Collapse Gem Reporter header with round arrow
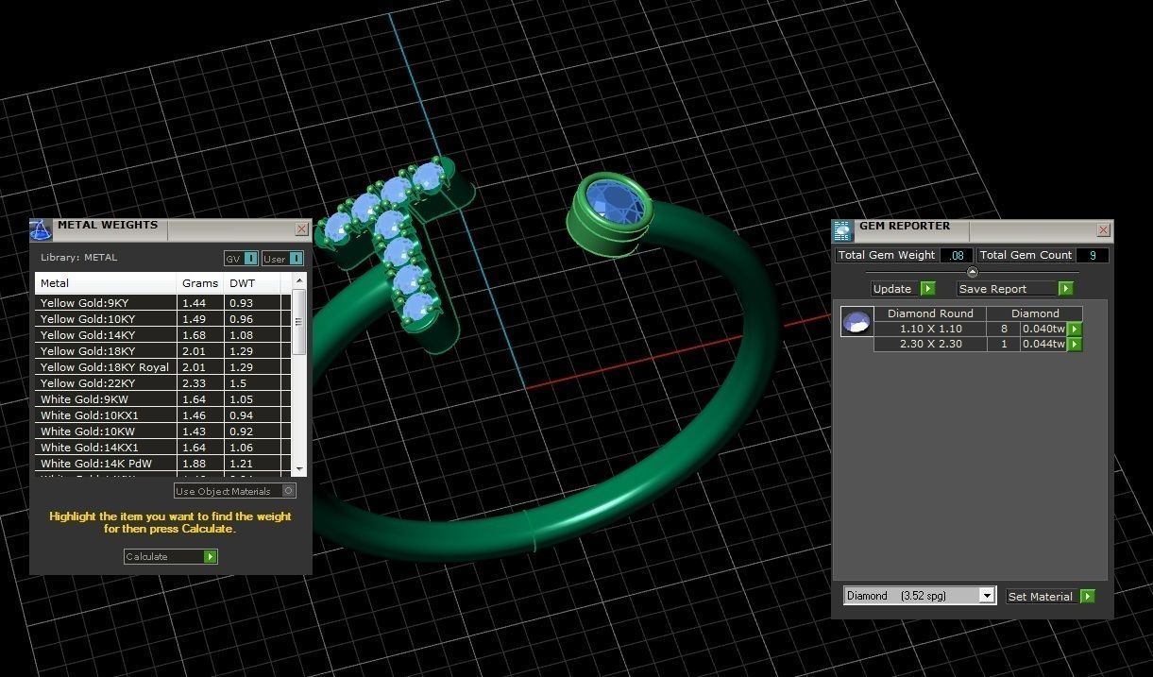The width and height of the screenshot is (1153, 677). tap(973, 272)
